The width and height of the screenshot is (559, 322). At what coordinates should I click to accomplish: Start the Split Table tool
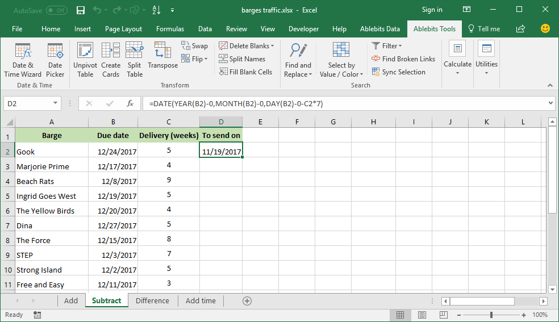pos(135,60)
